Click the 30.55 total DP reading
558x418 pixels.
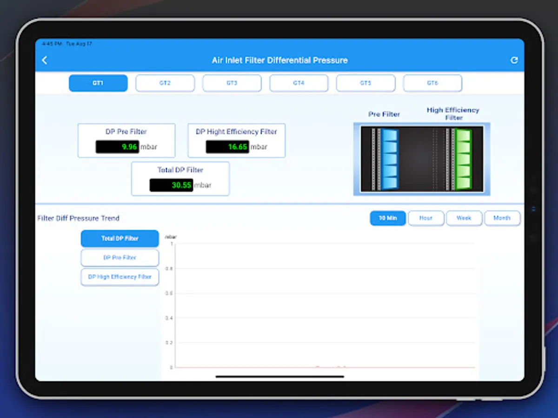click(x=171, y=185)
